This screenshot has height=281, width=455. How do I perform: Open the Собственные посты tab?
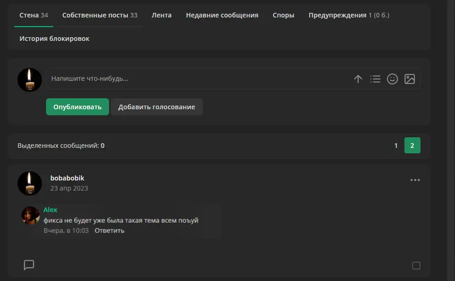point(100,15)
